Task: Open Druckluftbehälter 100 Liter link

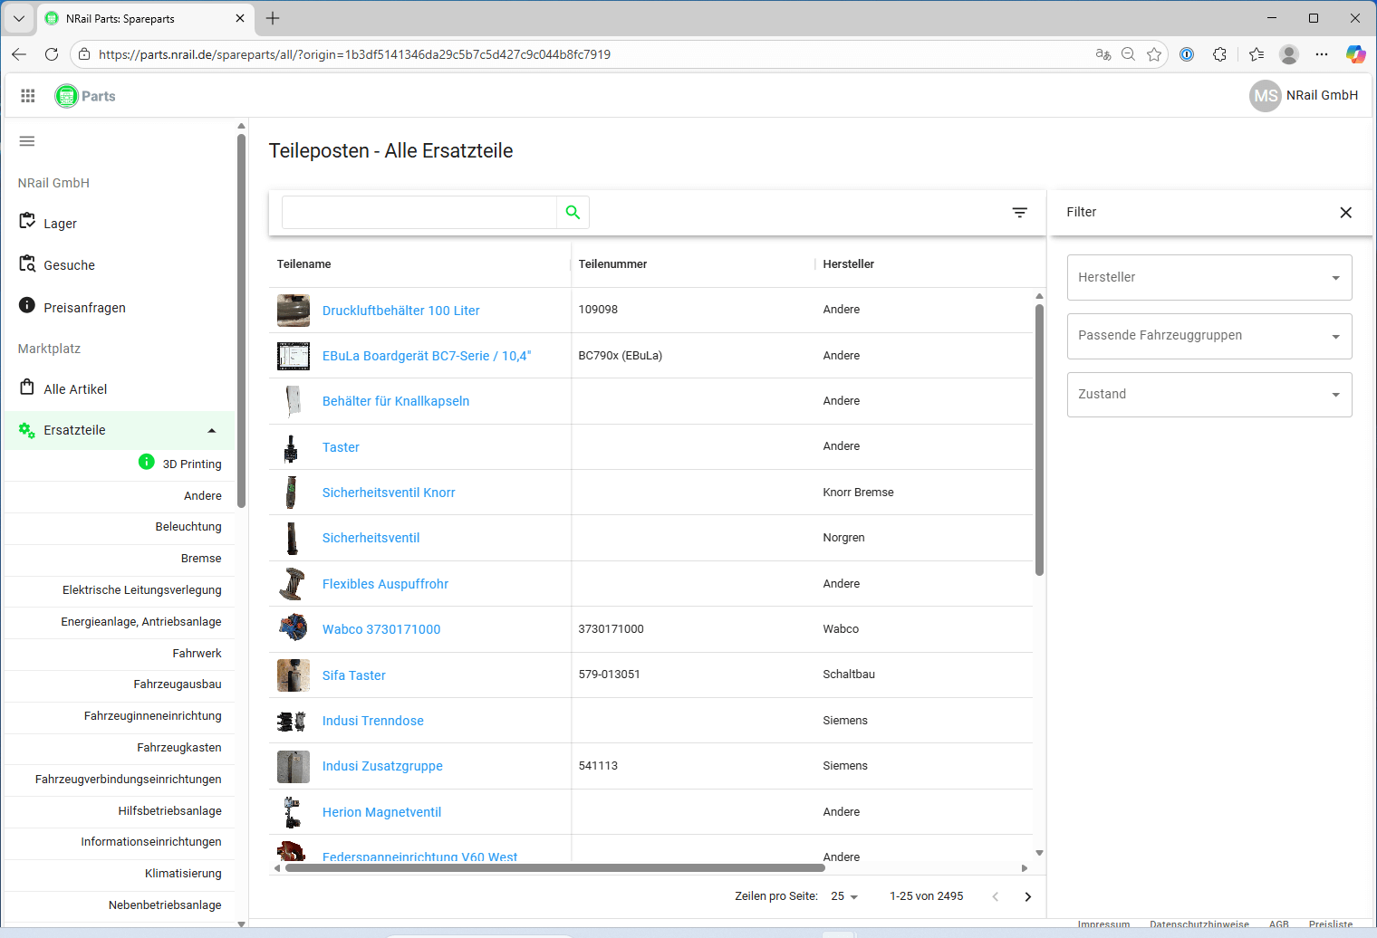Action: click(400, 311)
